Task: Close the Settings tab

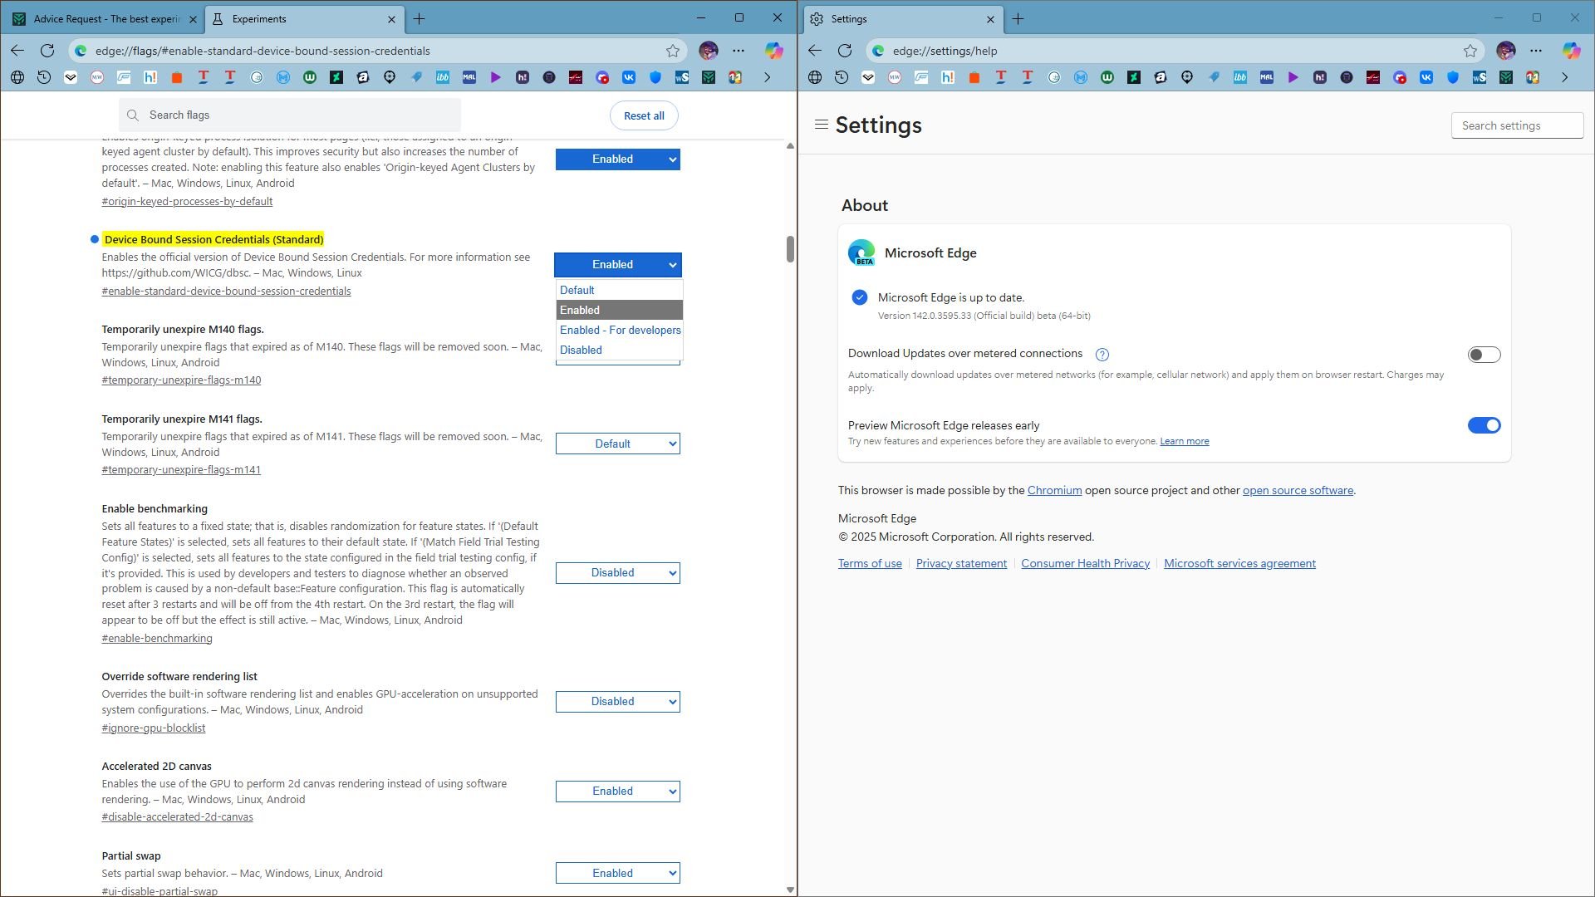Action: [990, 18]
